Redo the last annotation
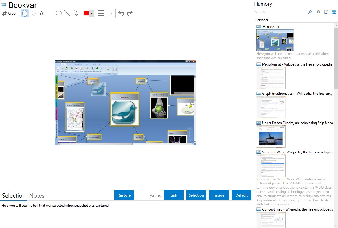This screenshot has width=338, height=228. pos(130,13)
